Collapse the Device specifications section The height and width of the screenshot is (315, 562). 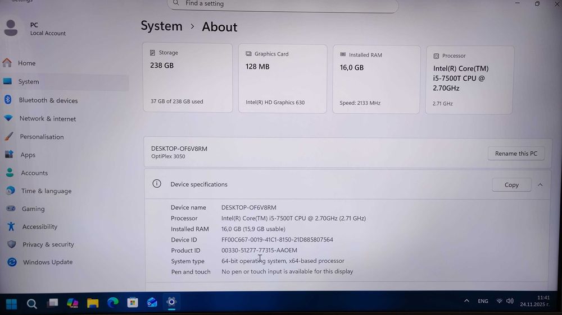pos(540,185)
